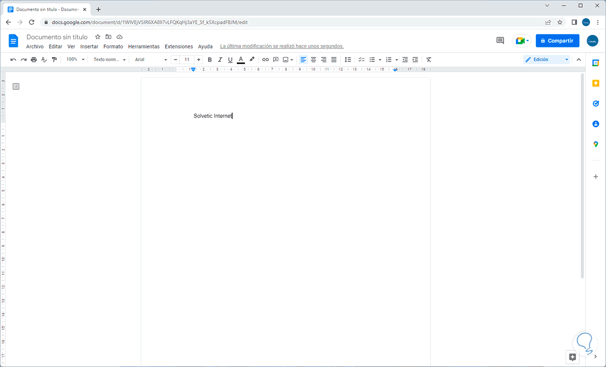Align text right
This screenshot has height=367, width=606.
click(x=324, y=60)
